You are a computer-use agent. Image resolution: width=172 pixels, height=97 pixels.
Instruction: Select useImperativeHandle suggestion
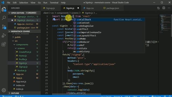[x=109, y=32]
